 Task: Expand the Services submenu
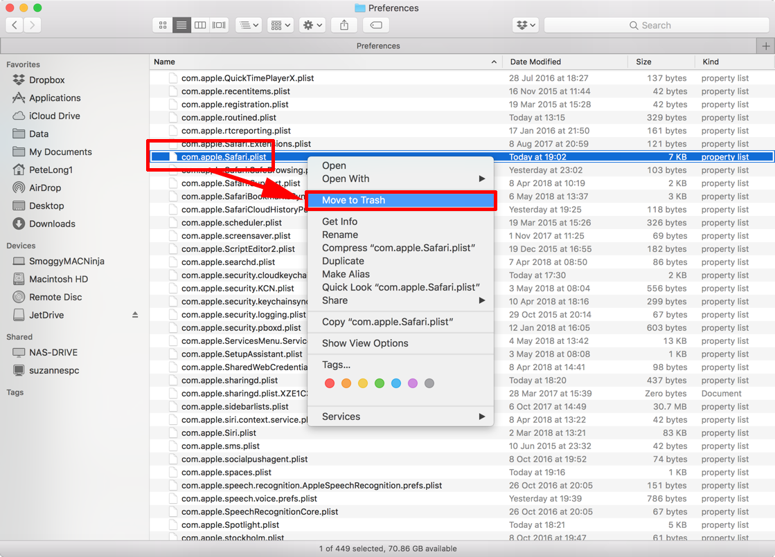400,417
